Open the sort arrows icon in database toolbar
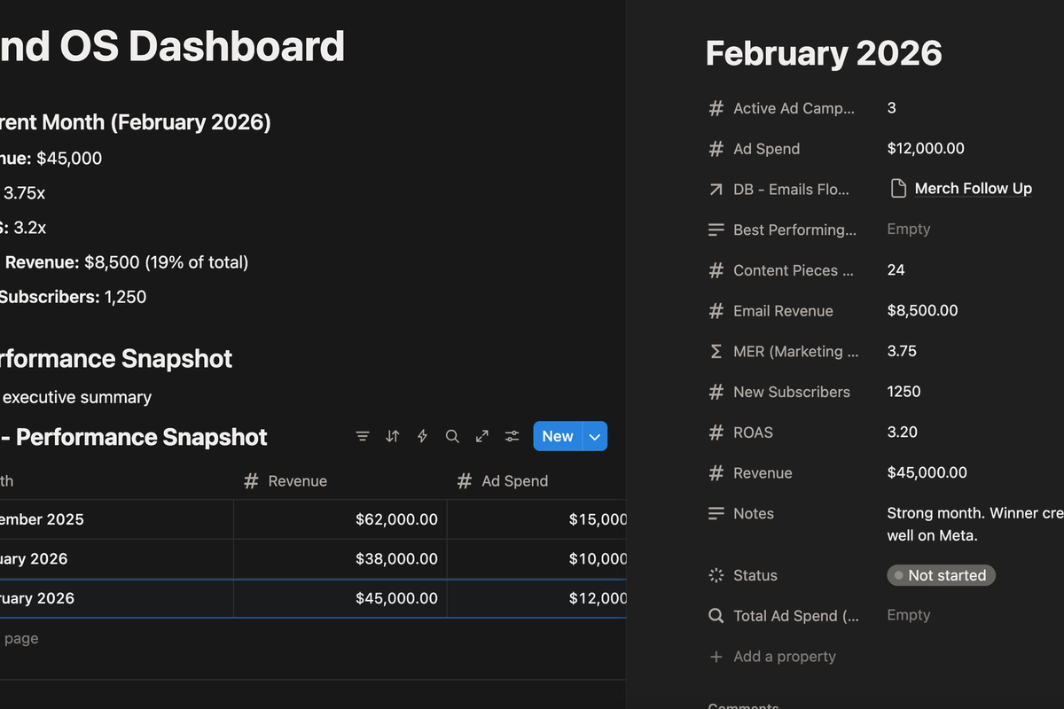The image size is (1064, 709). [393, 436]
